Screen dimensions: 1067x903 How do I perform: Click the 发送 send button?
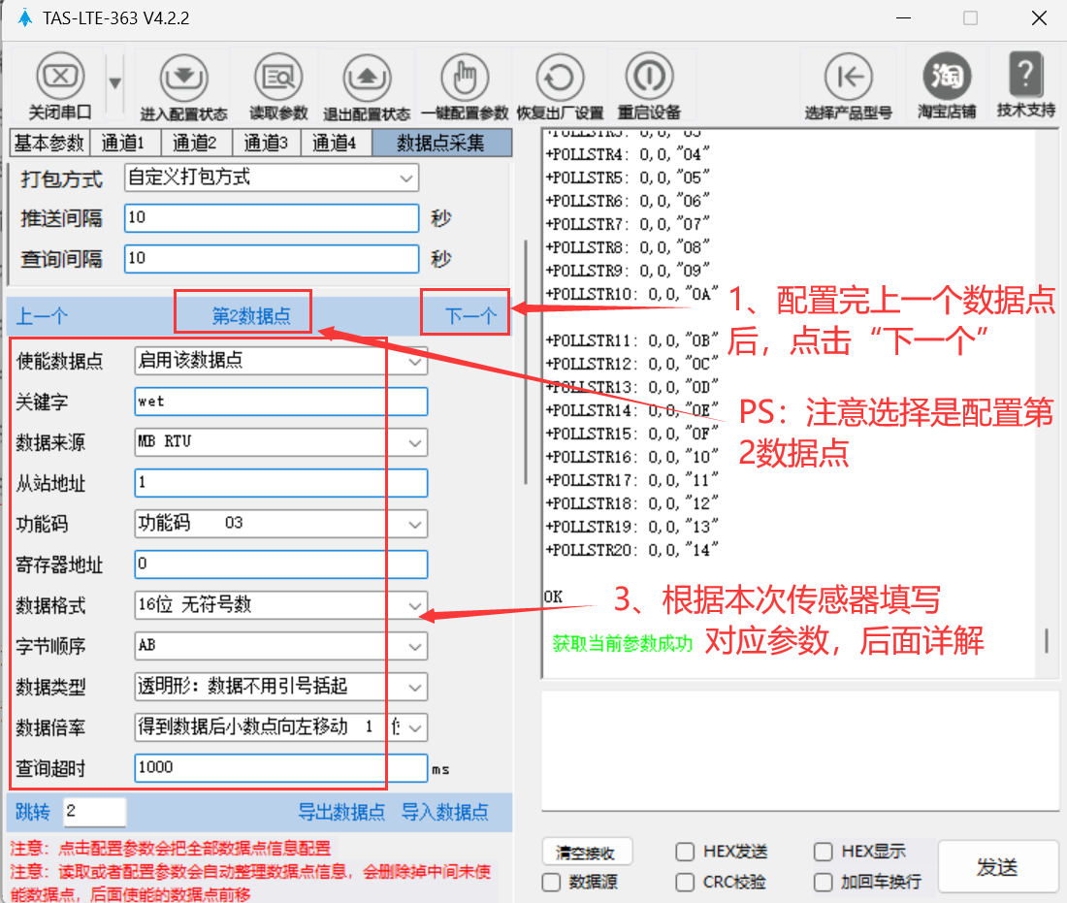point(996,867)
